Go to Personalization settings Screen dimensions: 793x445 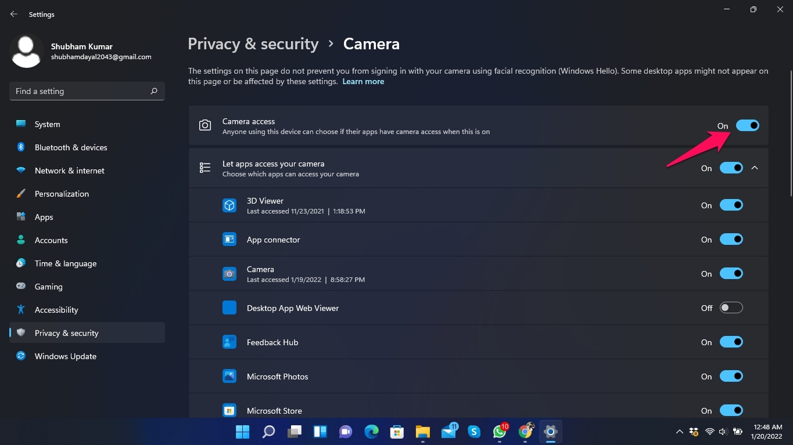click(61, 193)
